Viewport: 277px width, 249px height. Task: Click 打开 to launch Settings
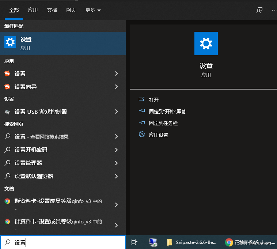[154, 100]
